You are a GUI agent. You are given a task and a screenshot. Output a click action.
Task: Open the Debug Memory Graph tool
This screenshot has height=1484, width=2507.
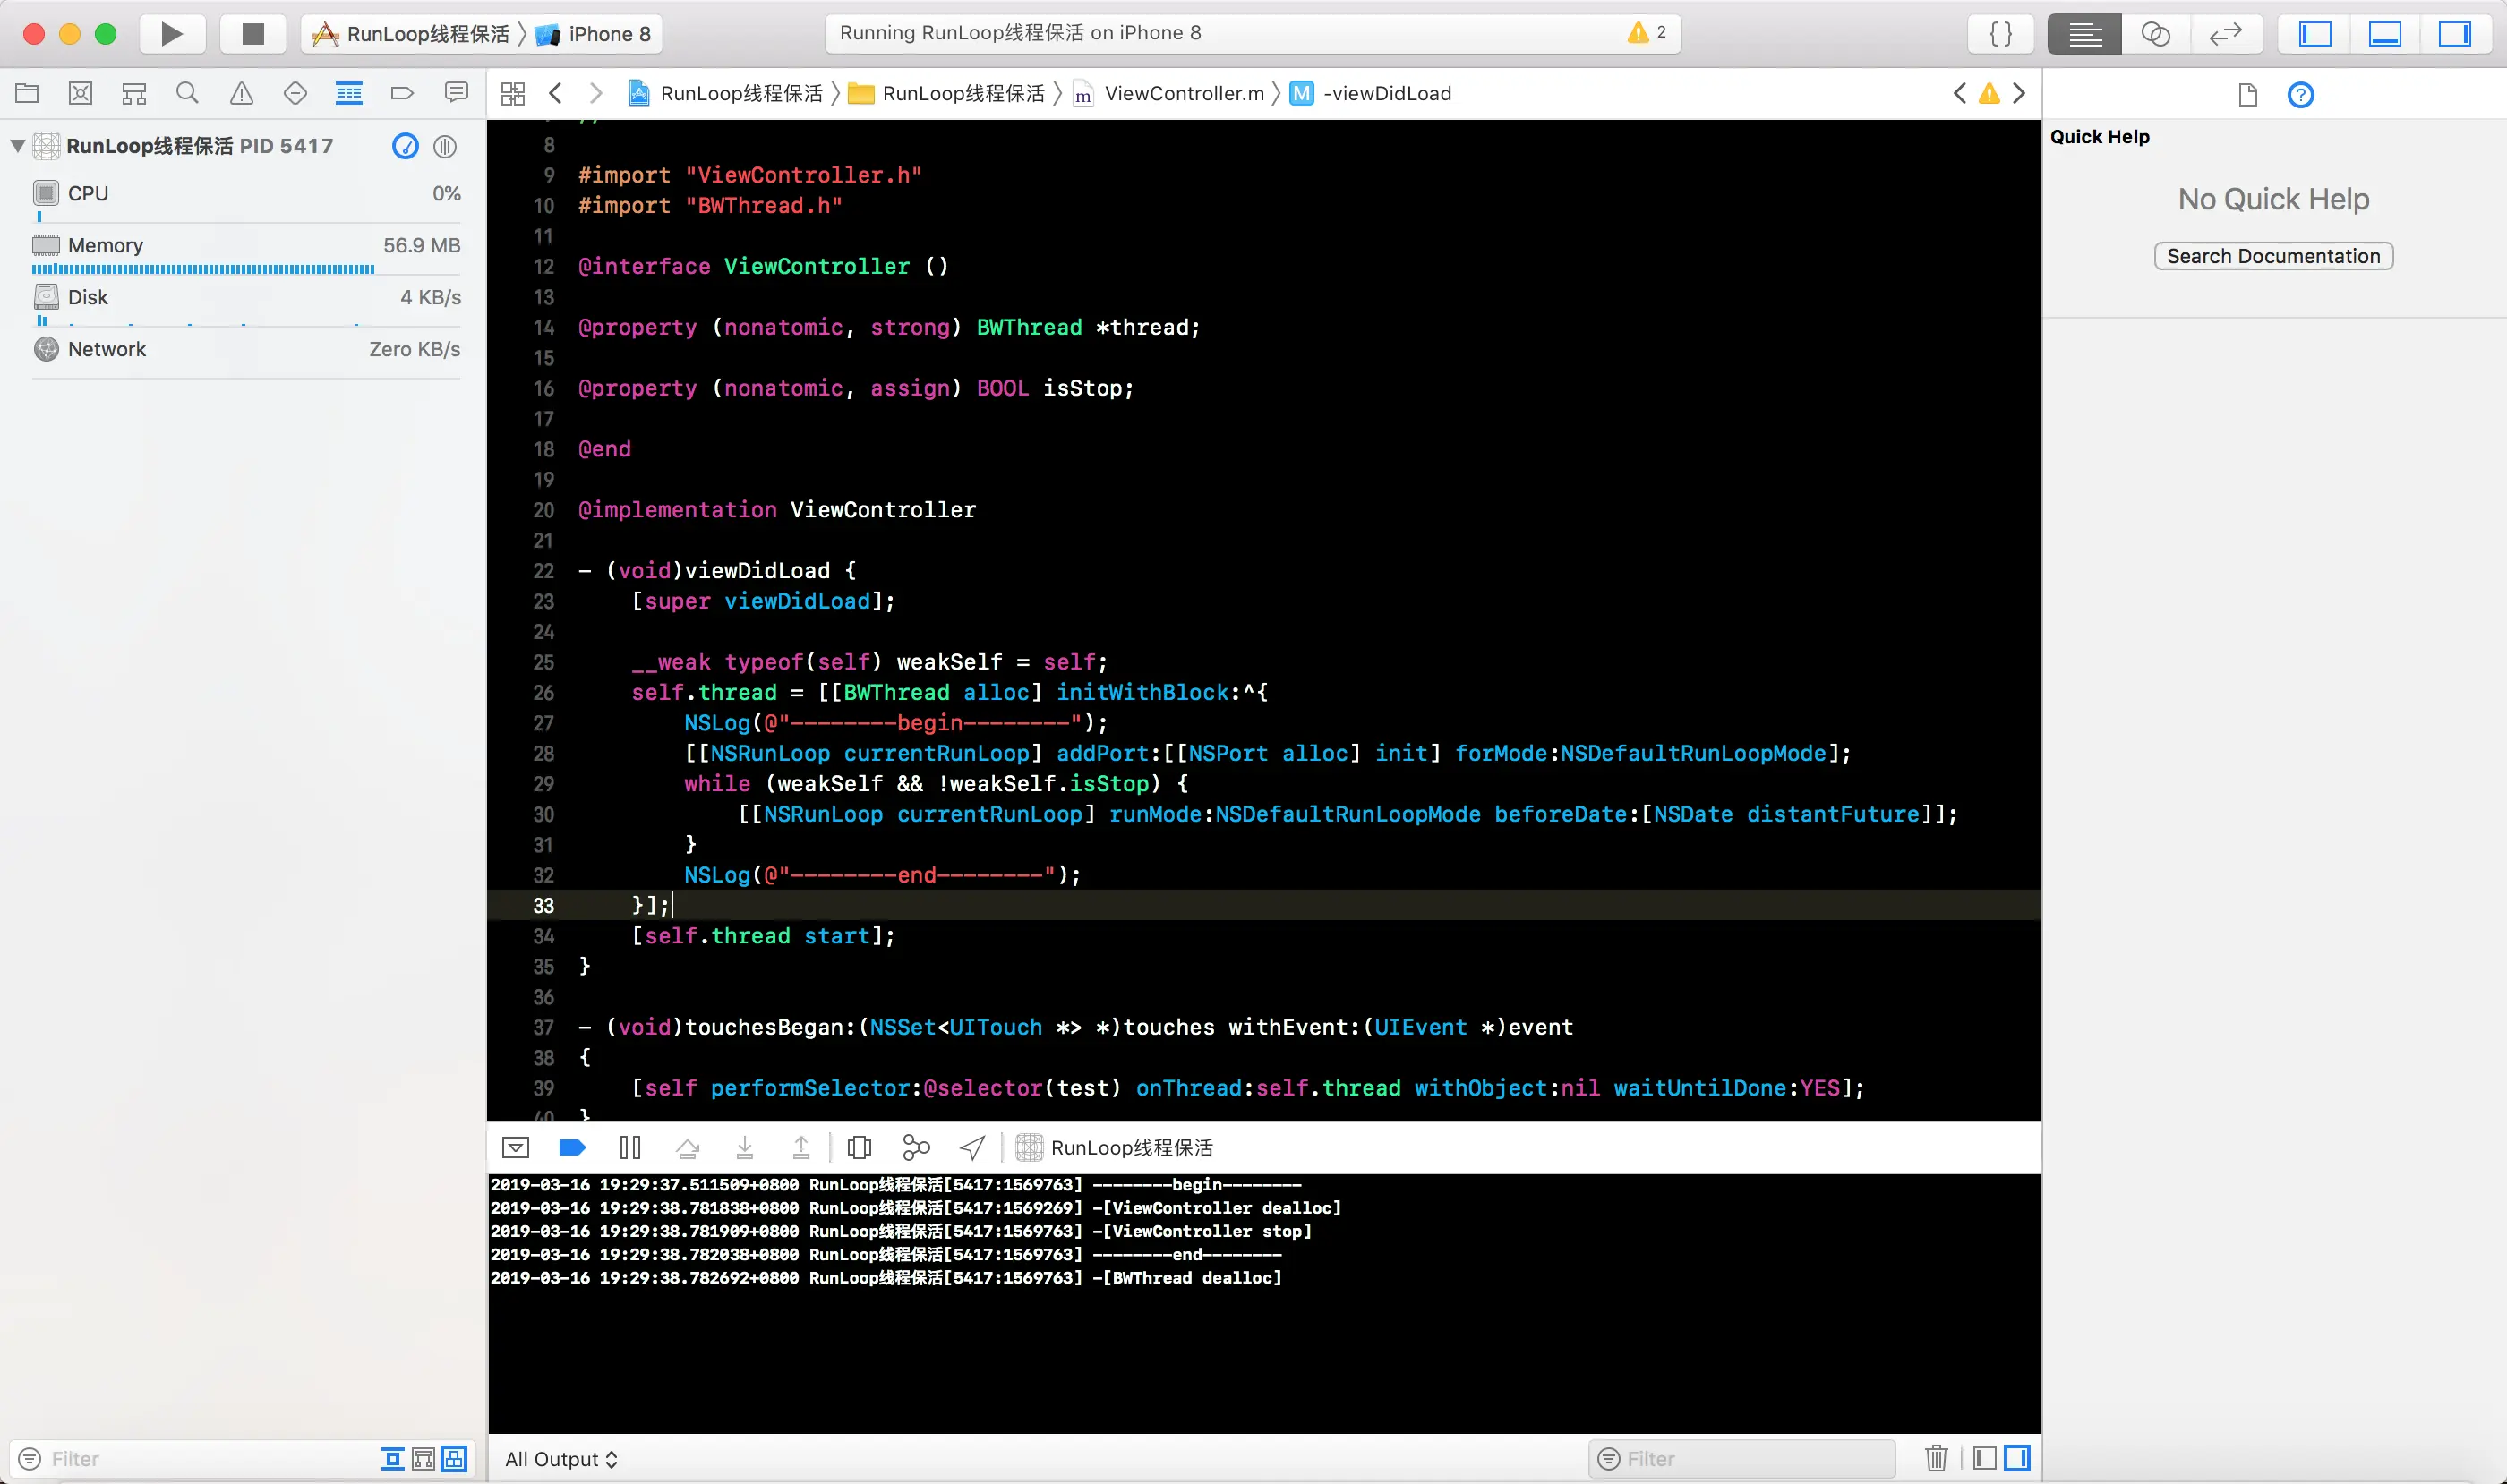[915, 1147]
